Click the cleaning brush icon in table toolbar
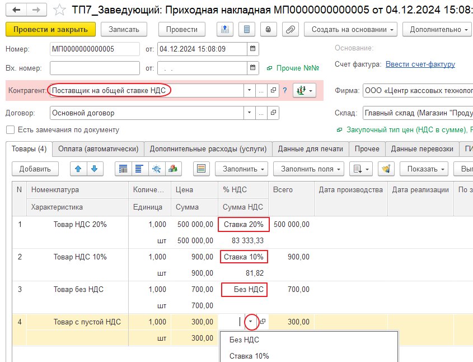The image size is (473, 362). [386, 169]
